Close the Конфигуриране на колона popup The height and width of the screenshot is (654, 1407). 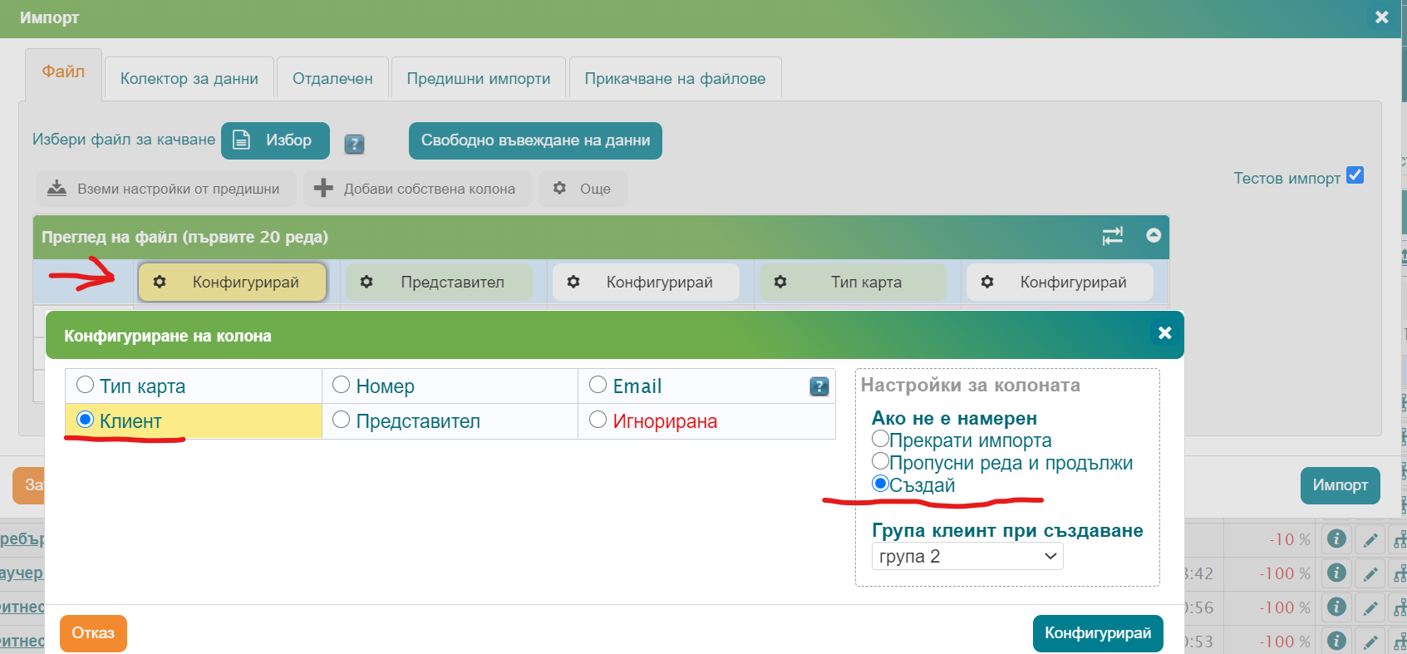1164,332
